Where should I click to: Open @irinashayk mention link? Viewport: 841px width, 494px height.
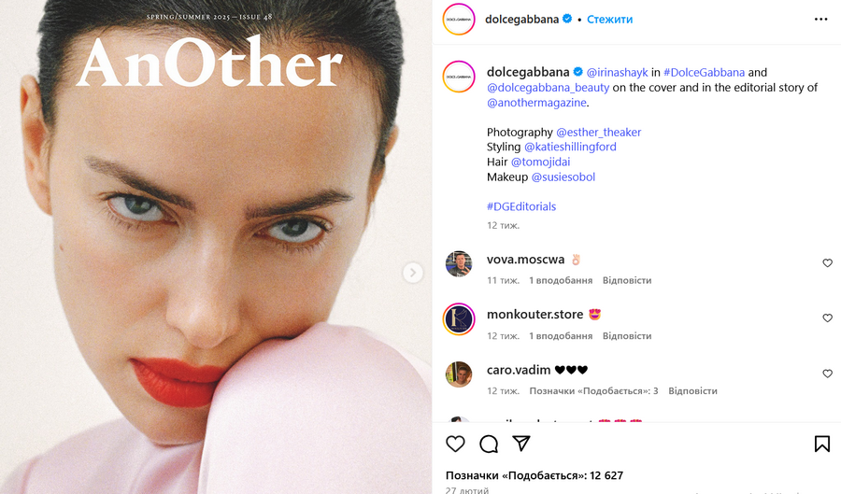click(x=617, y=72)
